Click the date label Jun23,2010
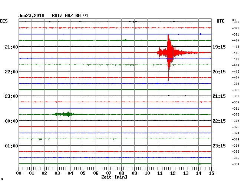241x183 pixels. click(x=32, y=16)
